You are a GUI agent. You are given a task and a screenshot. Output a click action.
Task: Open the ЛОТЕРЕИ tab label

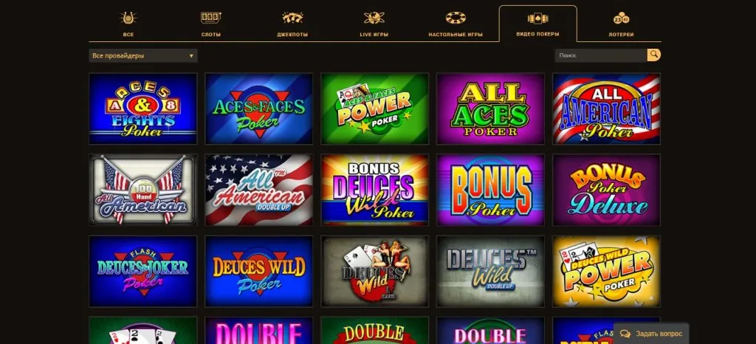[x=621, y=35]
